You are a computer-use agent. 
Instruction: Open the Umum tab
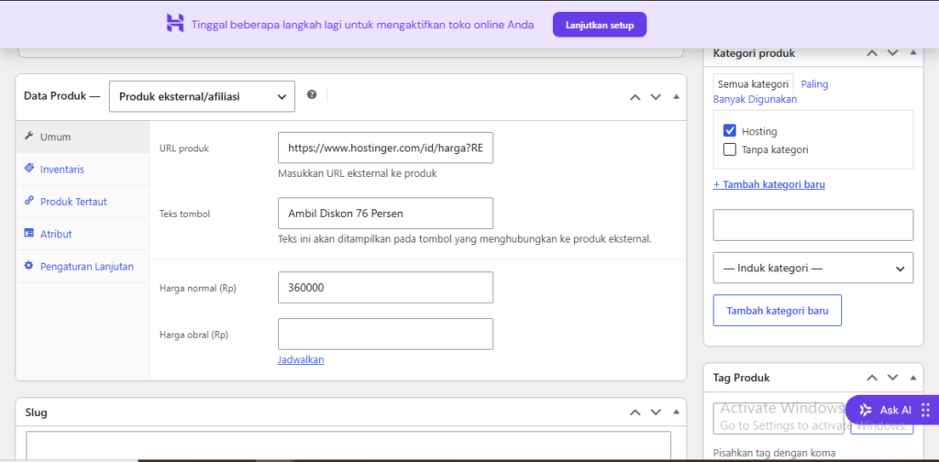[x=83, y=137]
